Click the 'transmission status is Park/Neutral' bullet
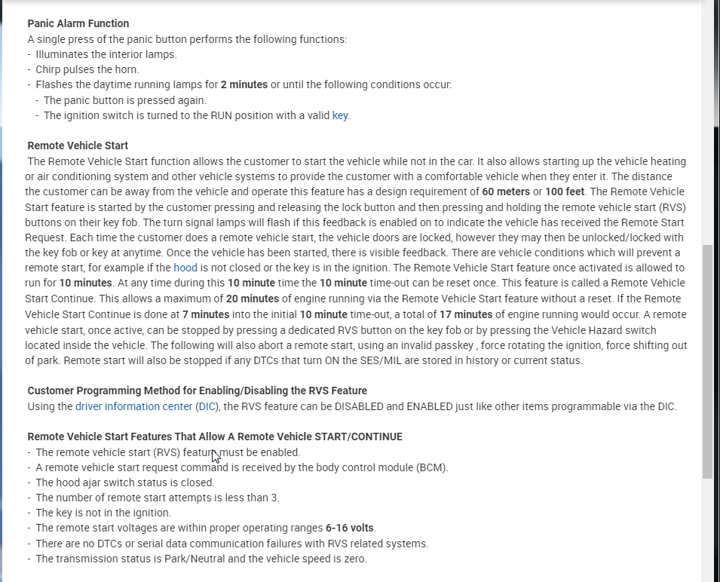 coord(201,559)
